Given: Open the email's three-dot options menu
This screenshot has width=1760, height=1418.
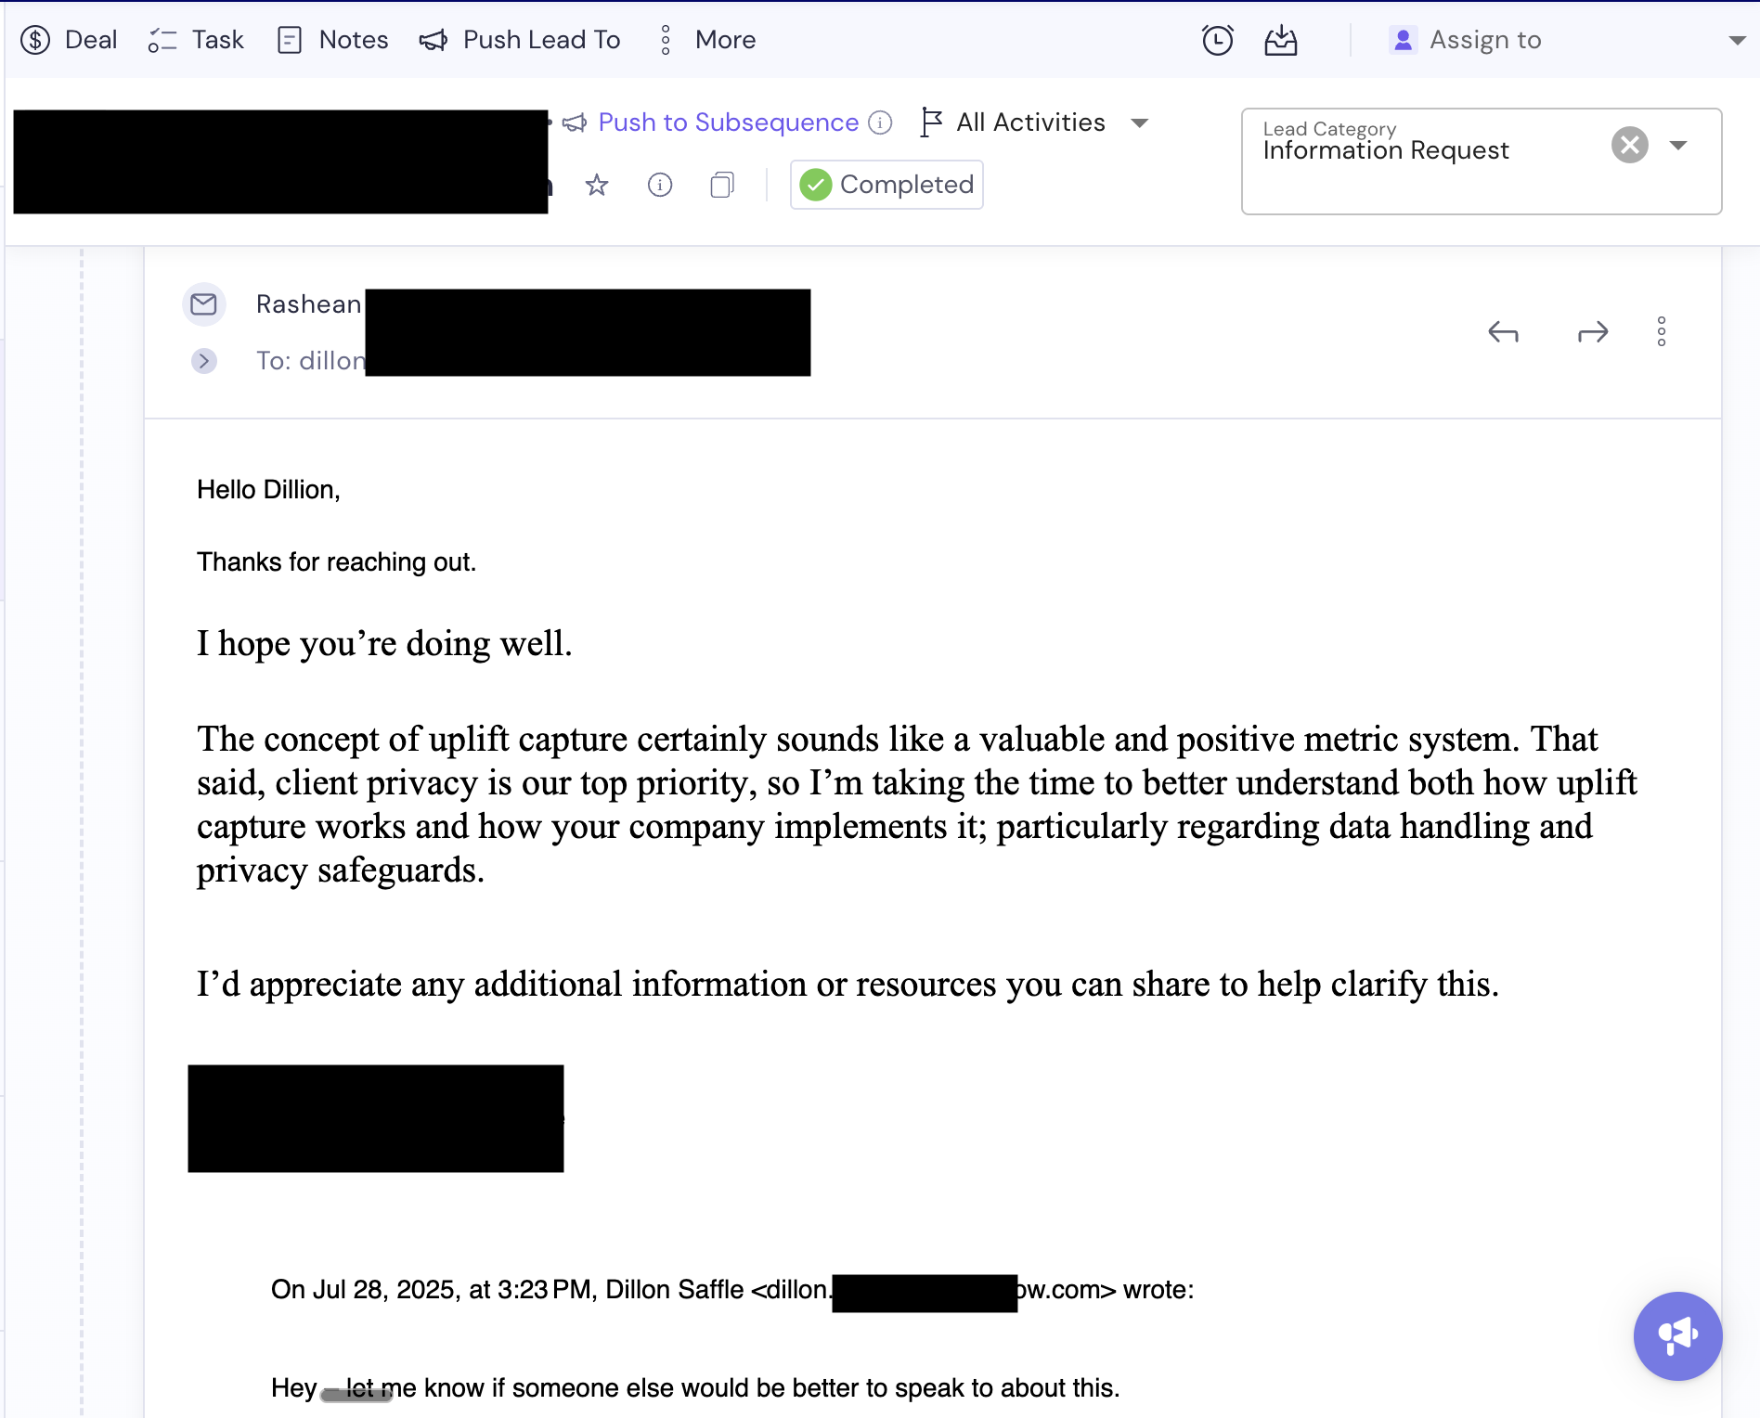Looking at the screenshot, I should tap(1662, 331).
